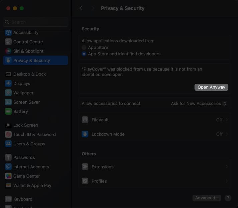Click the Wallet & Apple Pay icon
This screenshot has height=208, width=238.
[x=8, y=186]
